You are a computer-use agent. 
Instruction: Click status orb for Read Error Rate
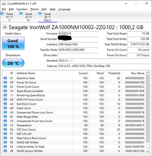[5, 78]
